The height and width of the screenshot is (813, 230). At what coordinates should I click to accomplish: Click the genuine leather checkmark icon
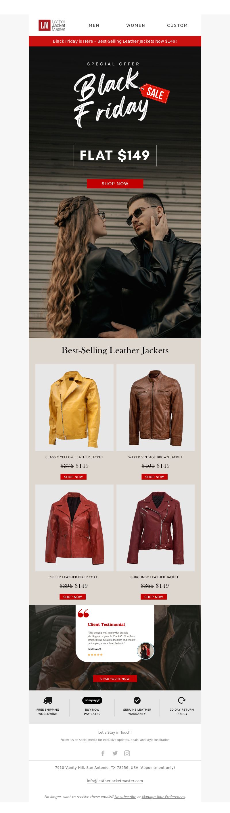137,700
